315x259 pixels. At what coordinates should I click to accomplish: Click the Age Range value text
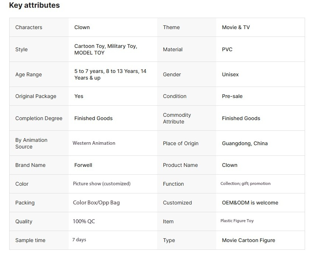[110, 74]
